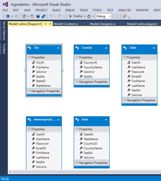Click the Save All icon

coord(43,16)
